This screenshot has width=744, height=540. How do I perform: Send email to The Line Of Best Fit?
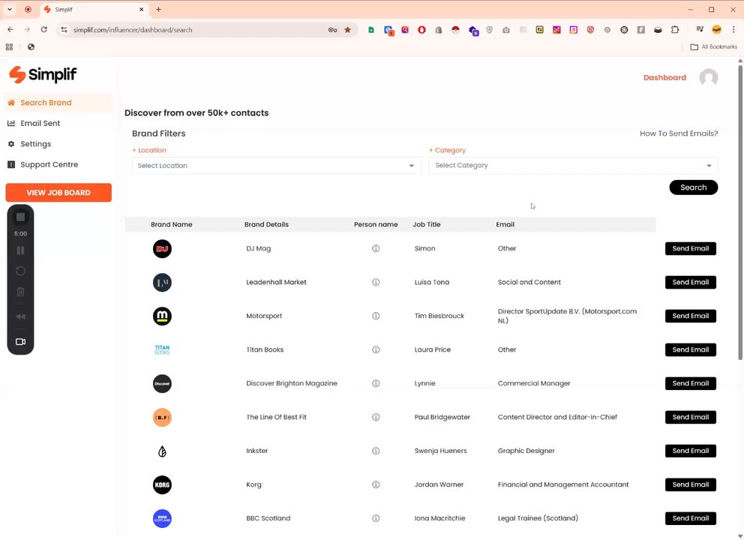click(691, 417)
